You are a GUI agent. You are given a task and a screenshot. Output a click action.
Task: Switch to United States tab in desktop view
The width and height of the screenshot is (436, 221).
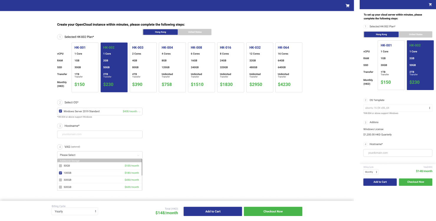click(x=195, y=32)
